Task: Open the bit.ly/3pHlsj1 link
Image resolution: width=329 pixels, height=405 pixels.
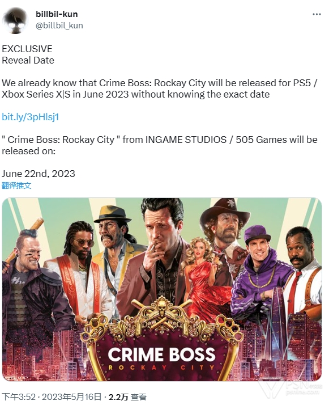Action: coord(31,117)
